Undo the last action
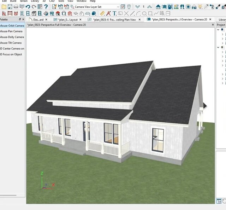The width and height of the screenshot is (226, 210). tap(28, 7)
